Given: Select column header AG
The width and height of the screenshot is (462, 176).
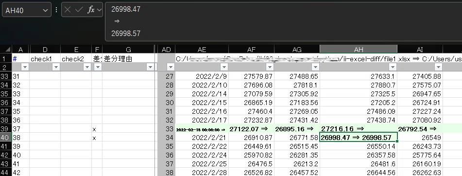Looking at the screenshot, I should (297, 49).
